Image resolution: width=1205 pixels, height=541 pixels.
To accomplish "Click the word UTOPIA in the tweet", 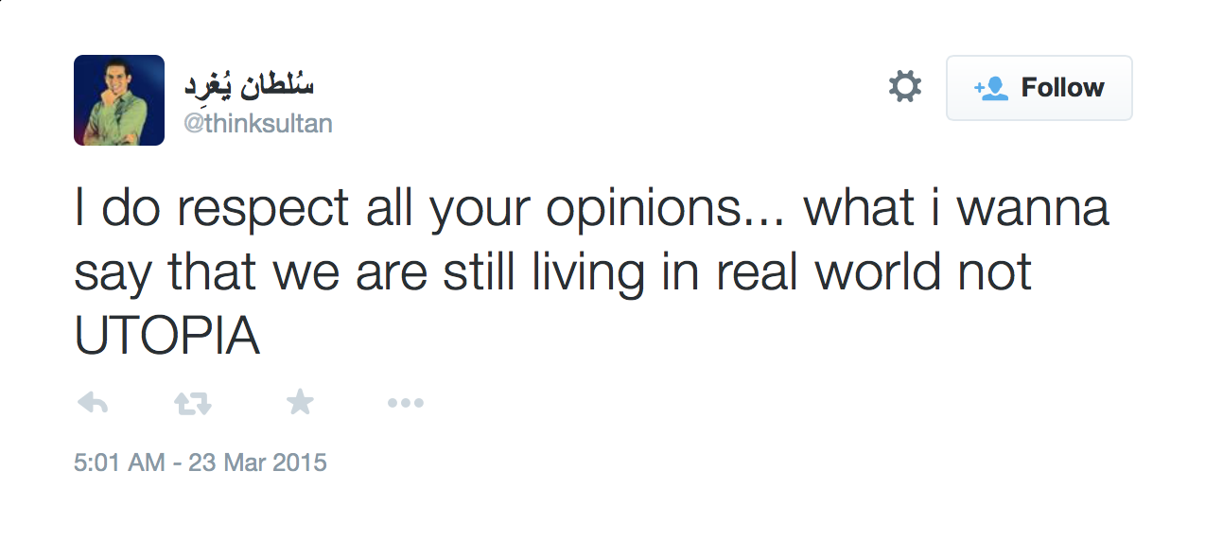I will tap(166, 337).
